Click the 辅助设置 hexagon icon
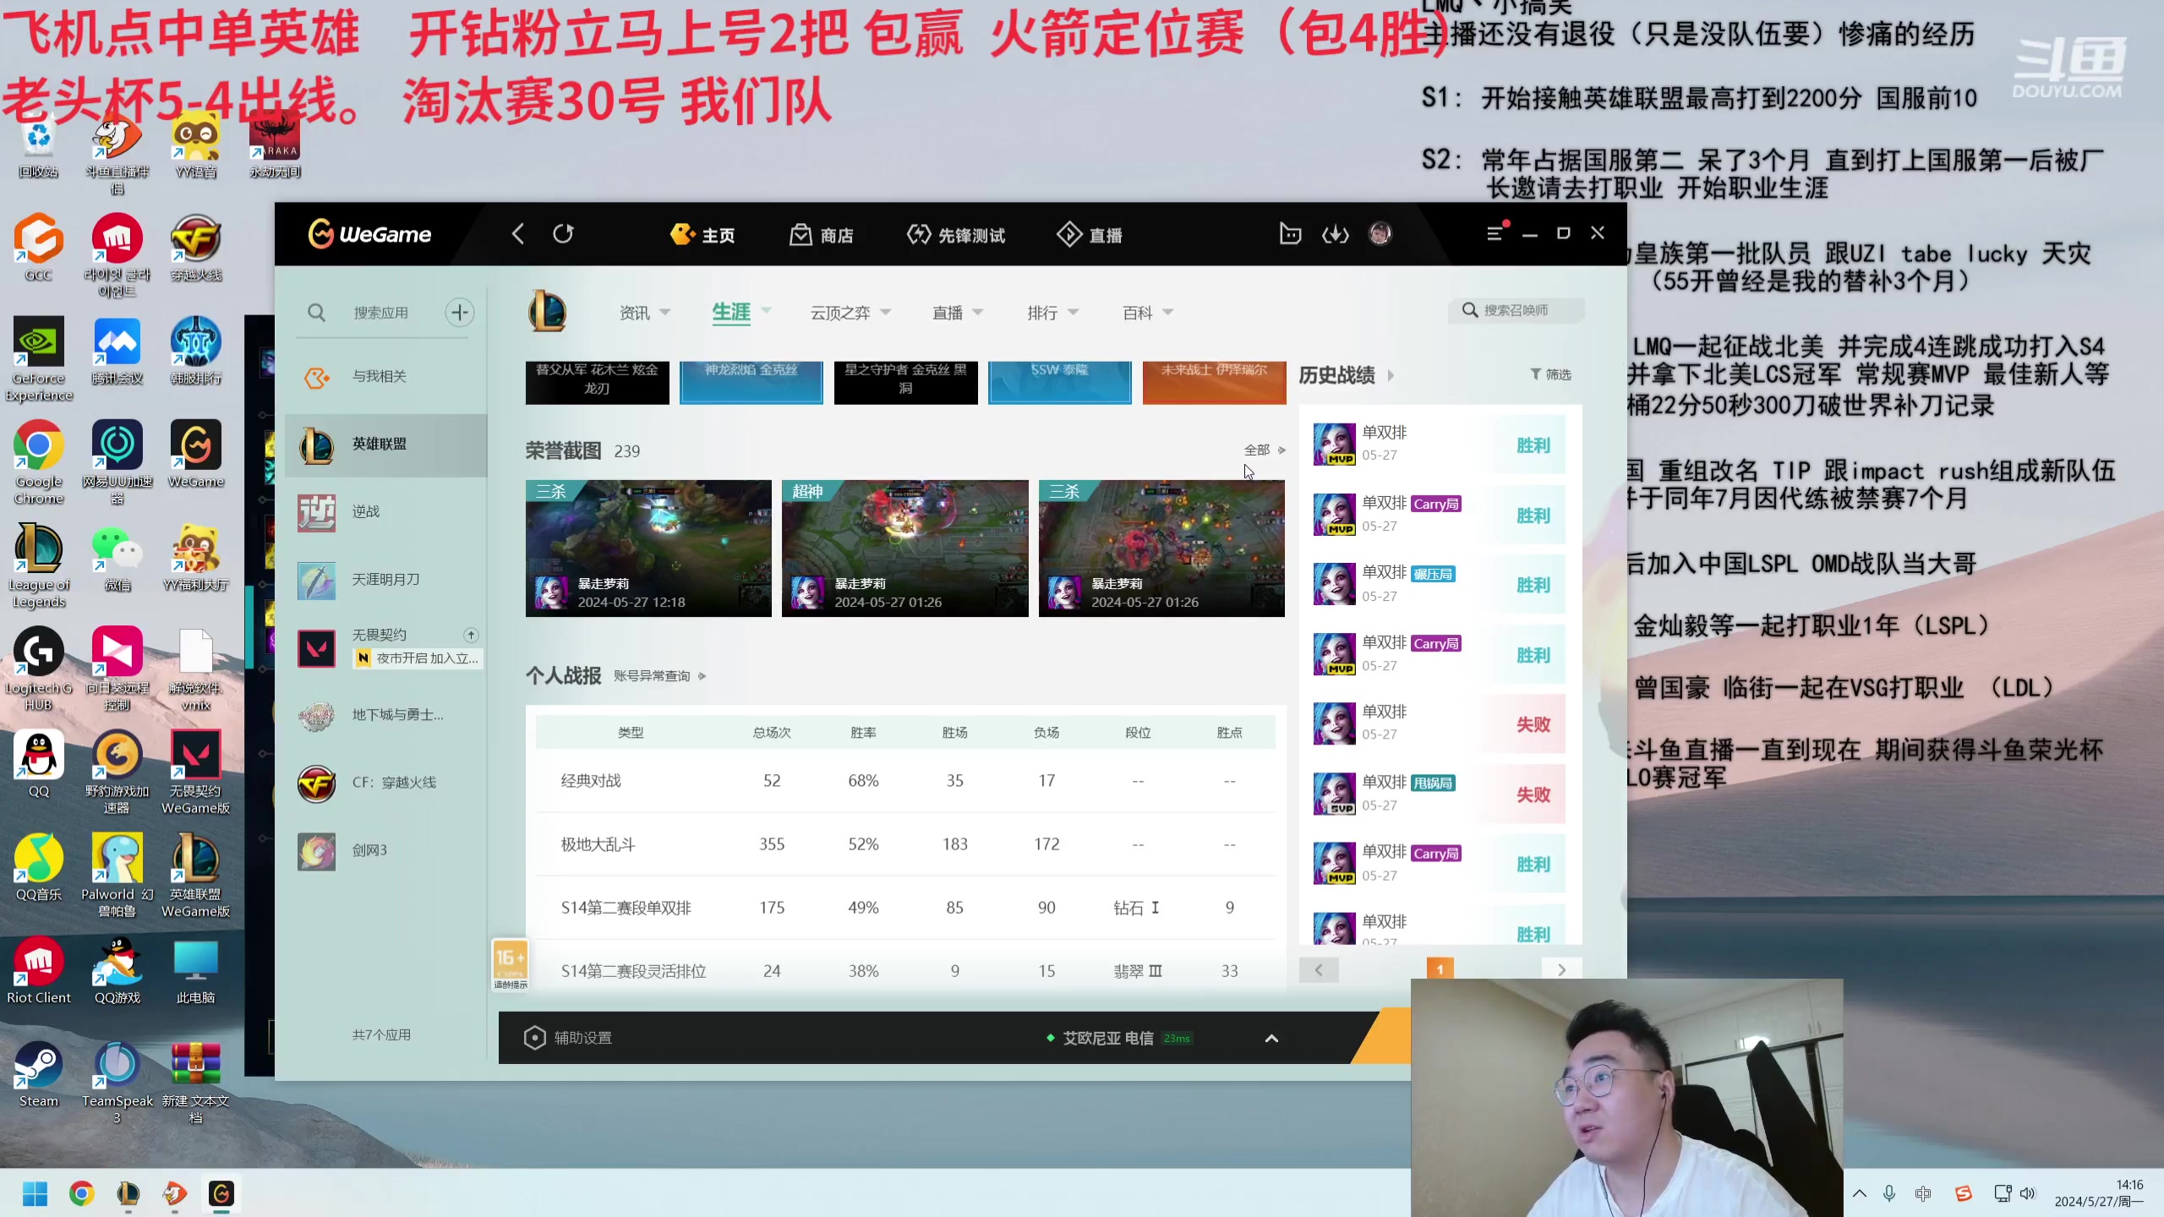The width and height of the screenshot is (2164, 1217). 535,1038
